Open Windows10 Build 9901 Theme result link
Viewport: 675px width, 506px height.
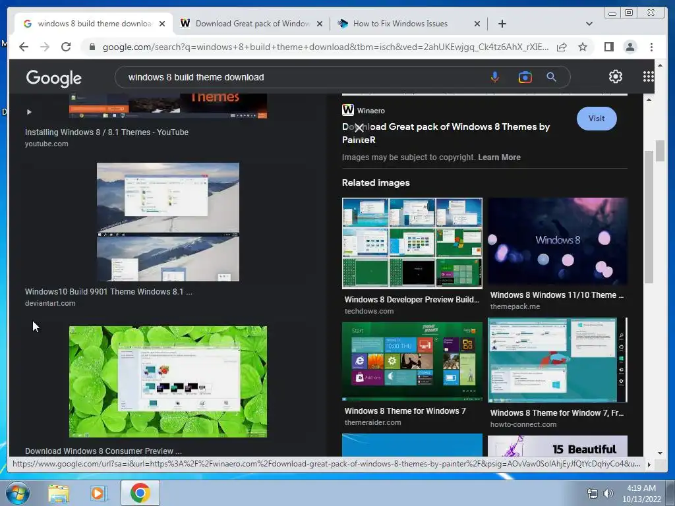[x=109, y=291]
